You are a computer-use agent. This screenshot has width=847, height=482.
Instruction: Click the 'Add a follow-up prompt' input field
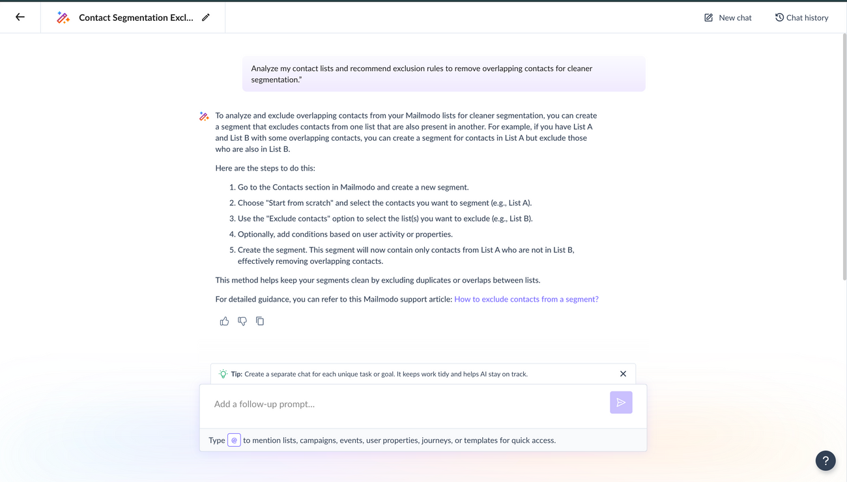point(391,403)
